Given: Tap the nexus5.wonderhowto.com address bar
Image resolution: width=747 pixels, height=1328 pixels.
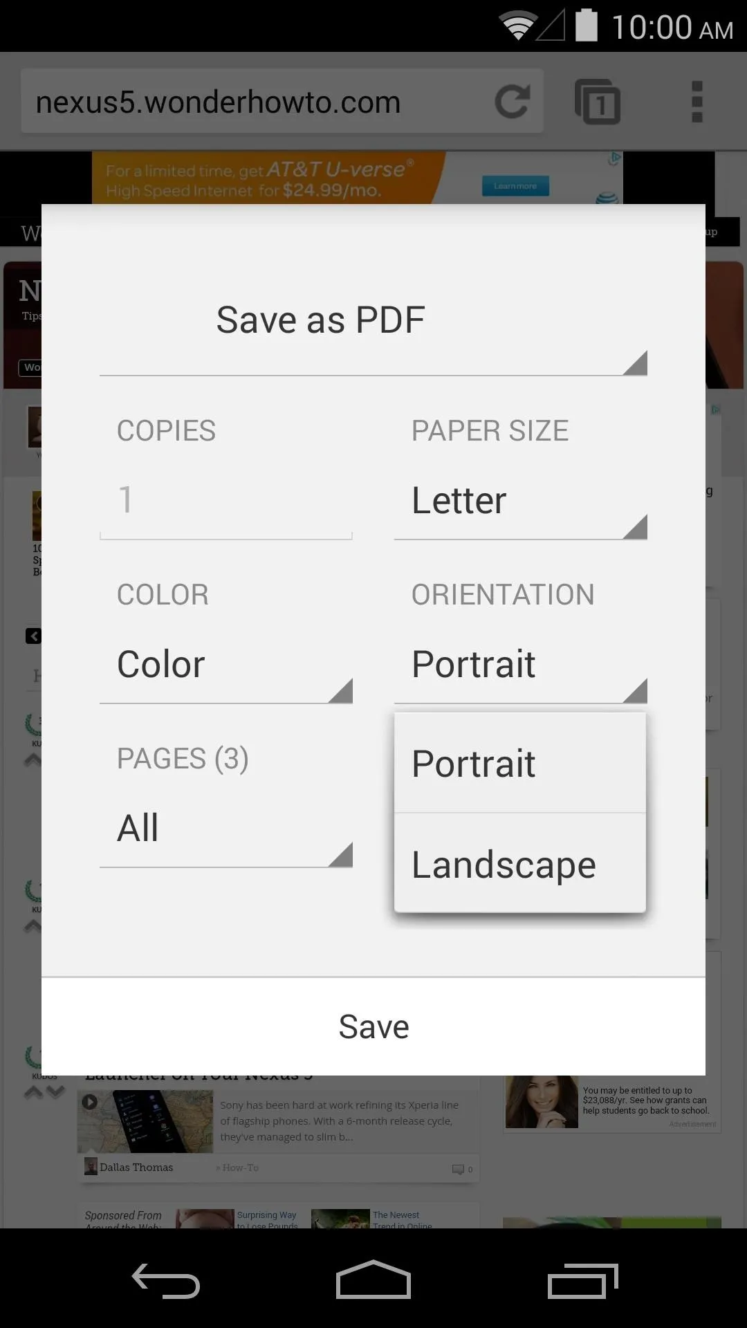Looking at the screenshot, I should click(x=257, y=102).
